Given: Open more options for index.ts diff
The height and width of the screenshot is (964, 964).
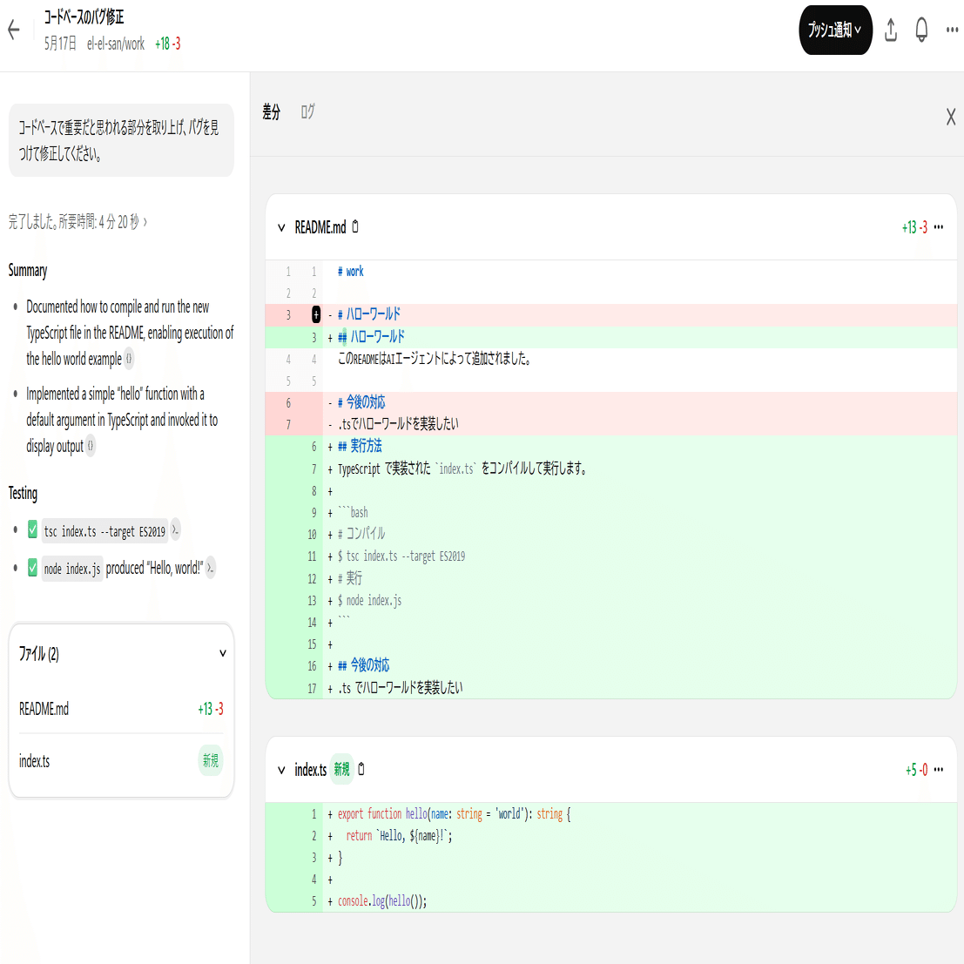Looking at the screenshot, I should [x=938, y=769].
